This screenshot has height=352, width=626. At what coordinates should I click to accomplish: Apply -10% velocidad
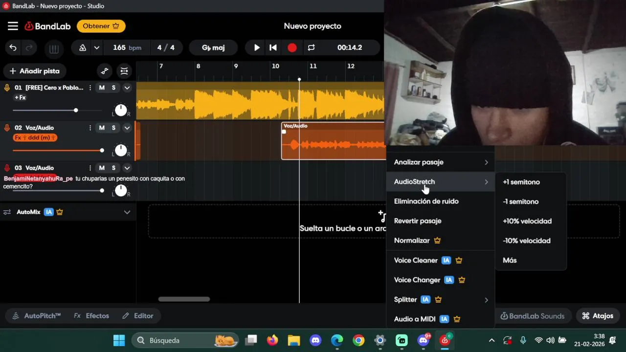click(531, 241)
